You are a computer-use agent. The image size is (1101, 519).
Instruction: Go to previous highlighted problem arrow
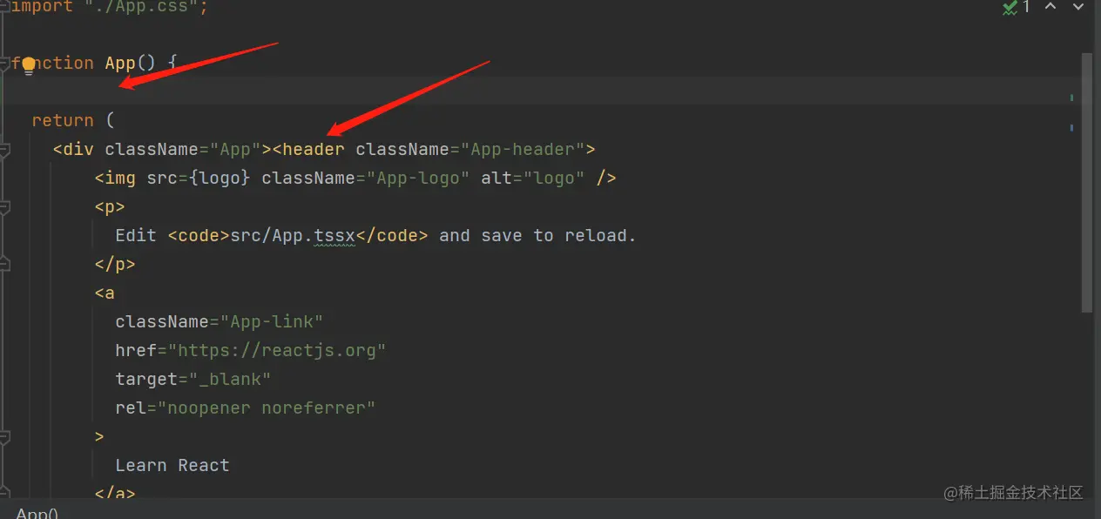1050,7
